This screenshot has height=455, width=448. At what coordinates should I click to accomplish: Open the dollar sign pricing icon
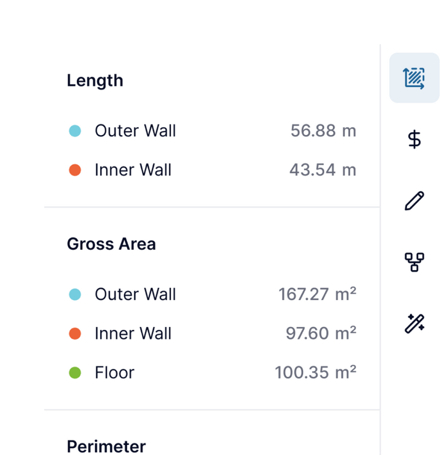[414, 139]
